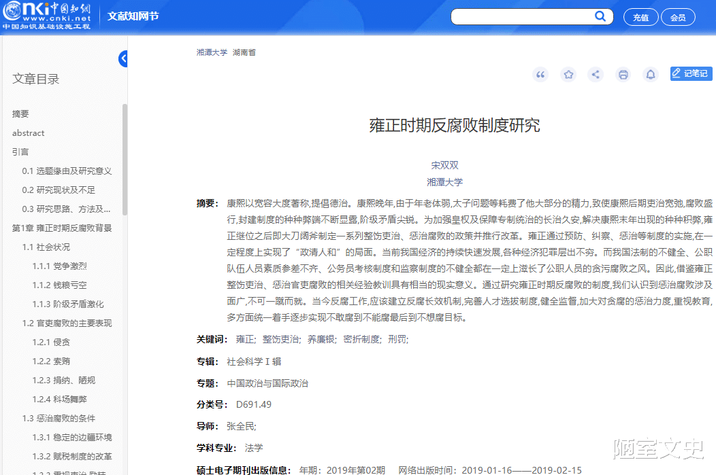Click the keyword 养廉银

321,340
